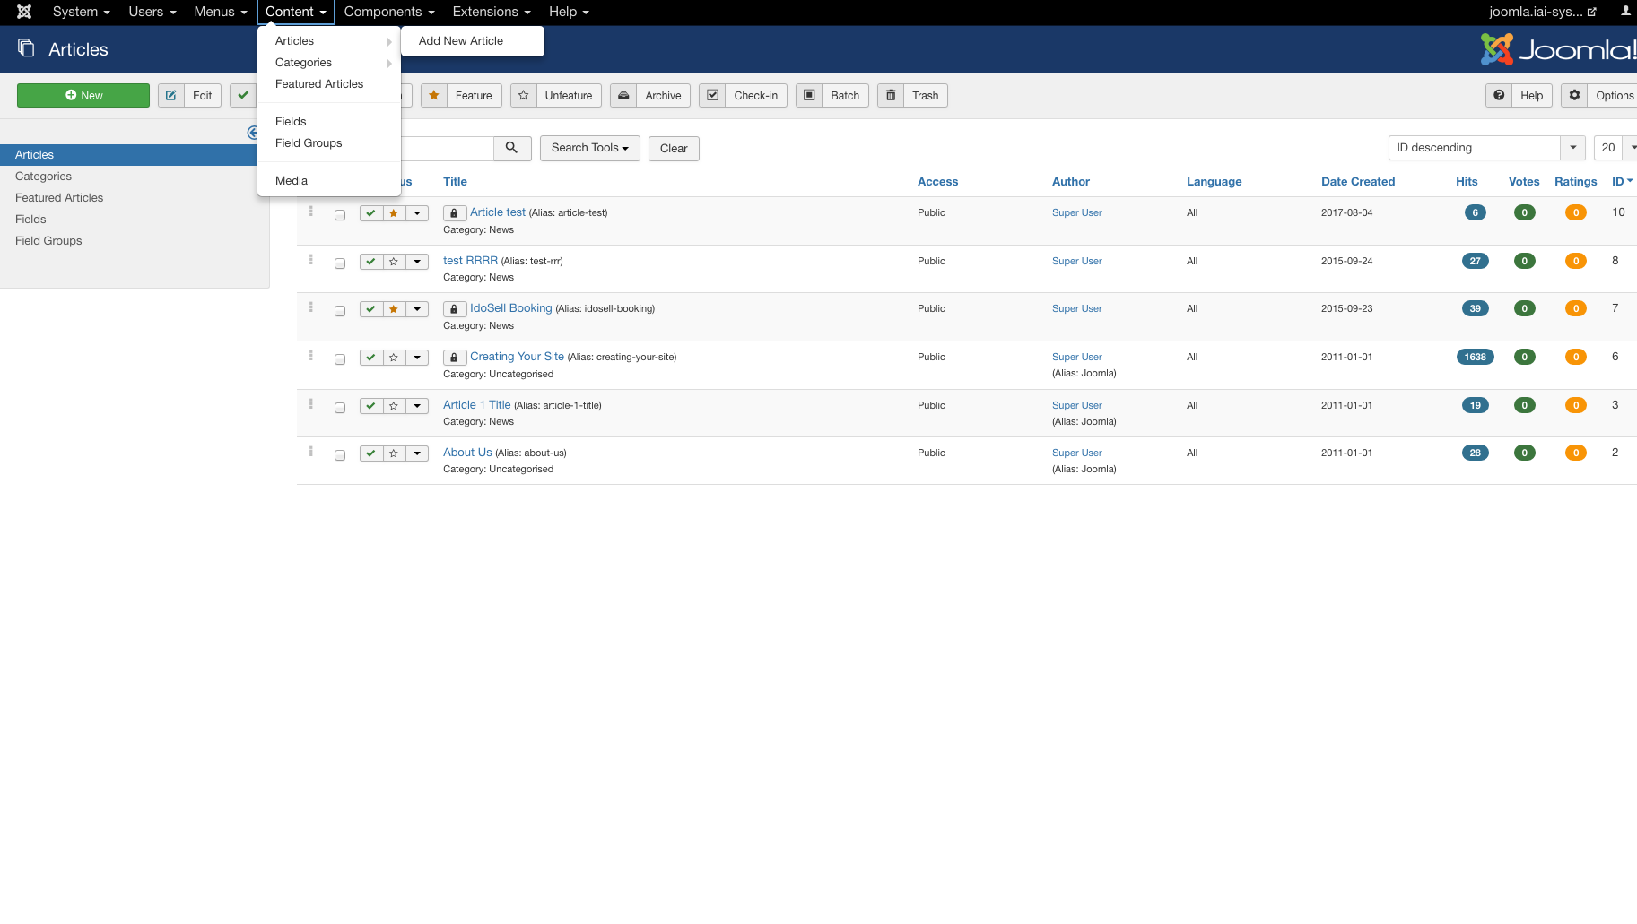Image resolution: width=1637 pixels, height=924 pixels.
Task: Click the joomla.iai-sys site link
Action: (x=1543, y=12)
